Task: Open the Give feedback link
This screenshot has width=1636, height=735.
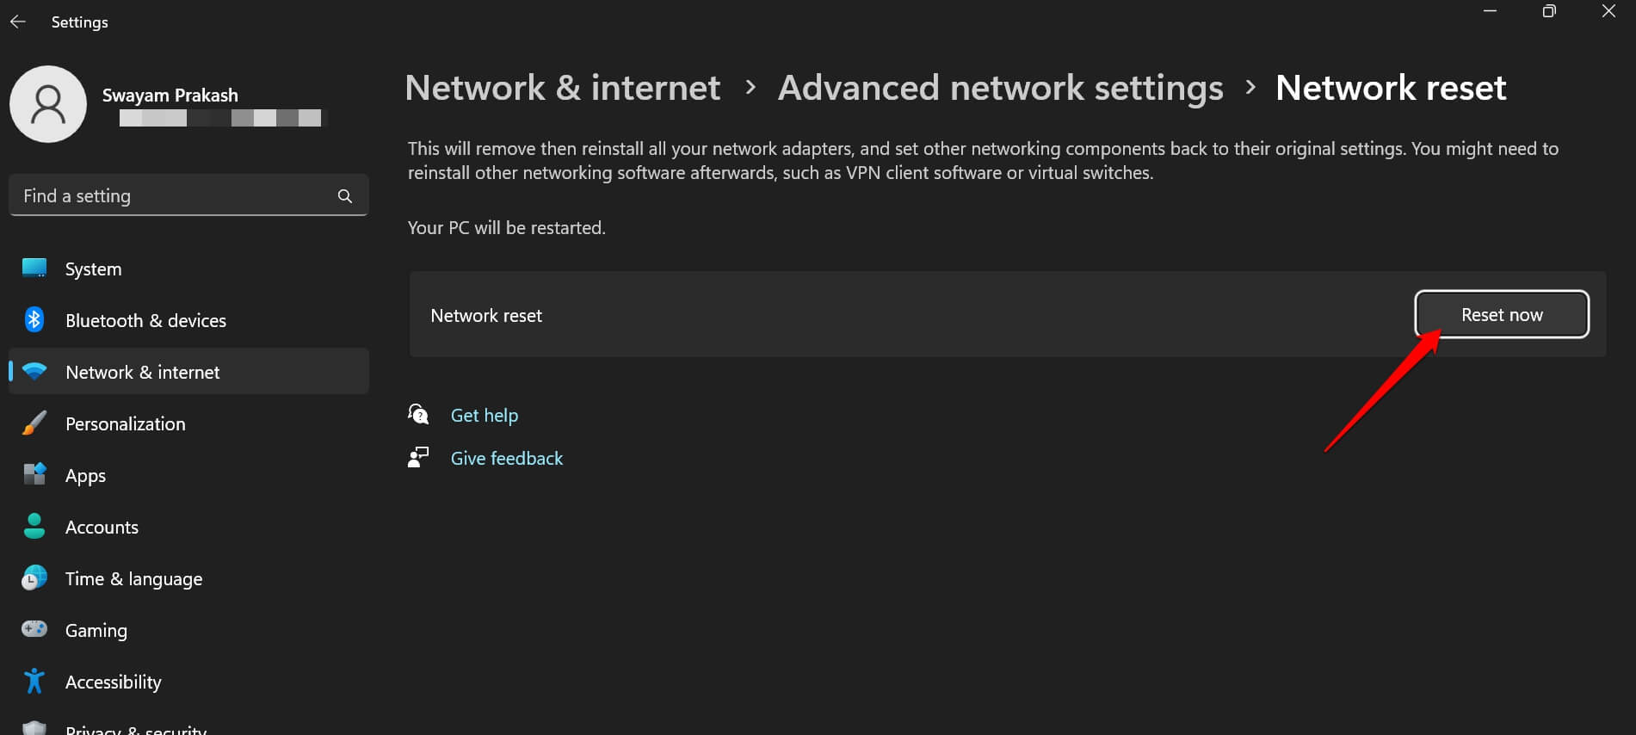Action: point(506,459)
